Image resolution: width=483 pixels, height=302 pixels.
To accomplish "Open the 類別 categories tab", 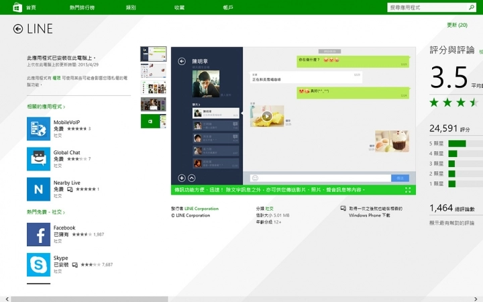I will click(131, 7).
